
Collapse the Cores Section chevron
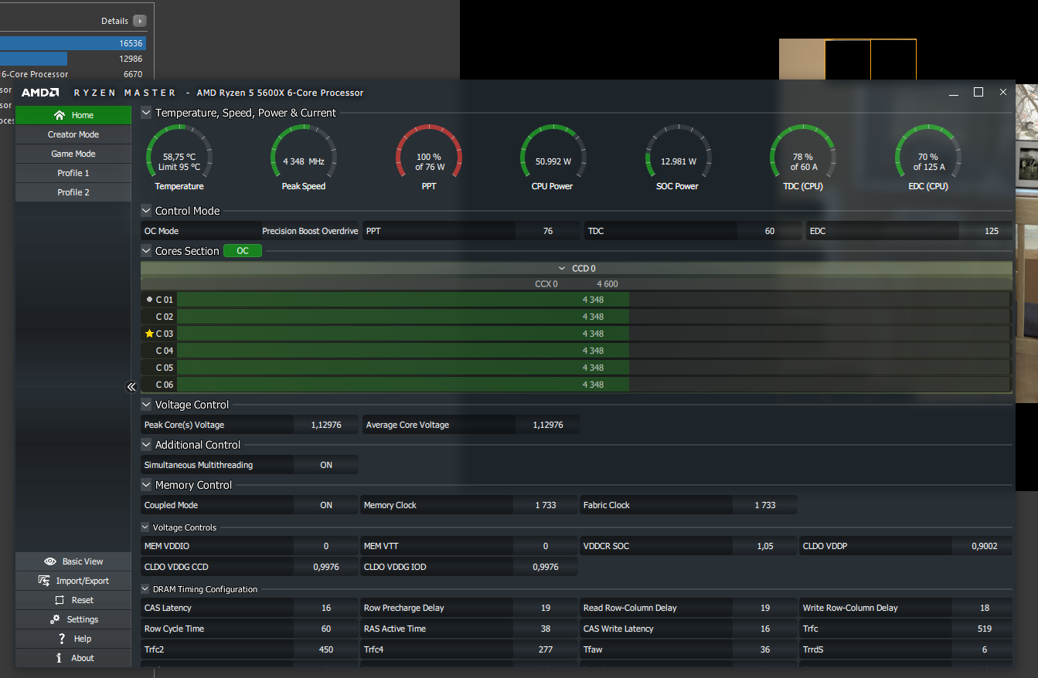[146, 251]
